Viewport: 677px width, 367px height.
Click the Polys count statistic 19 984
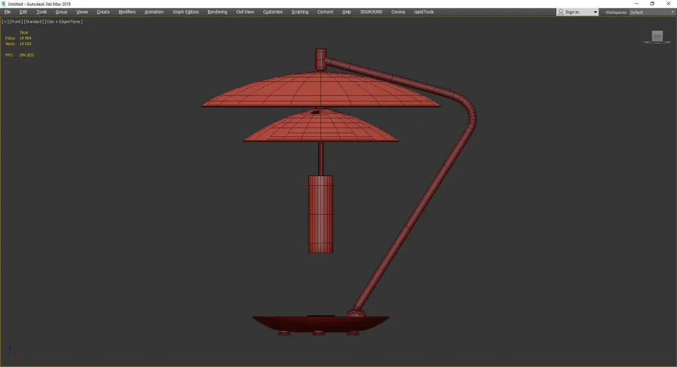25,38
